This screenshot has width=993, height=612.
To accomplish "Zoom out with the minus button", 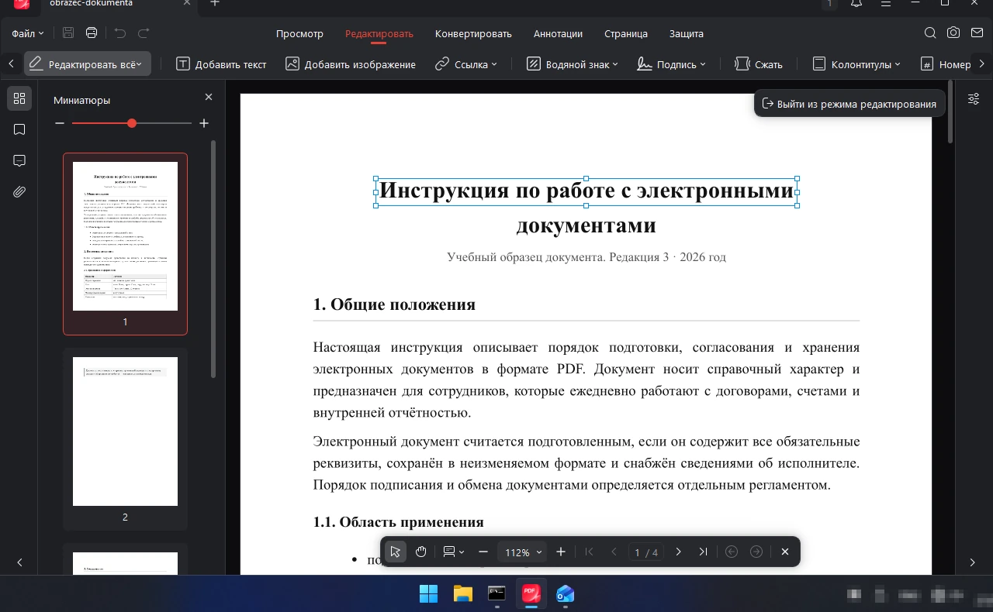I will [x=483, y=552].
